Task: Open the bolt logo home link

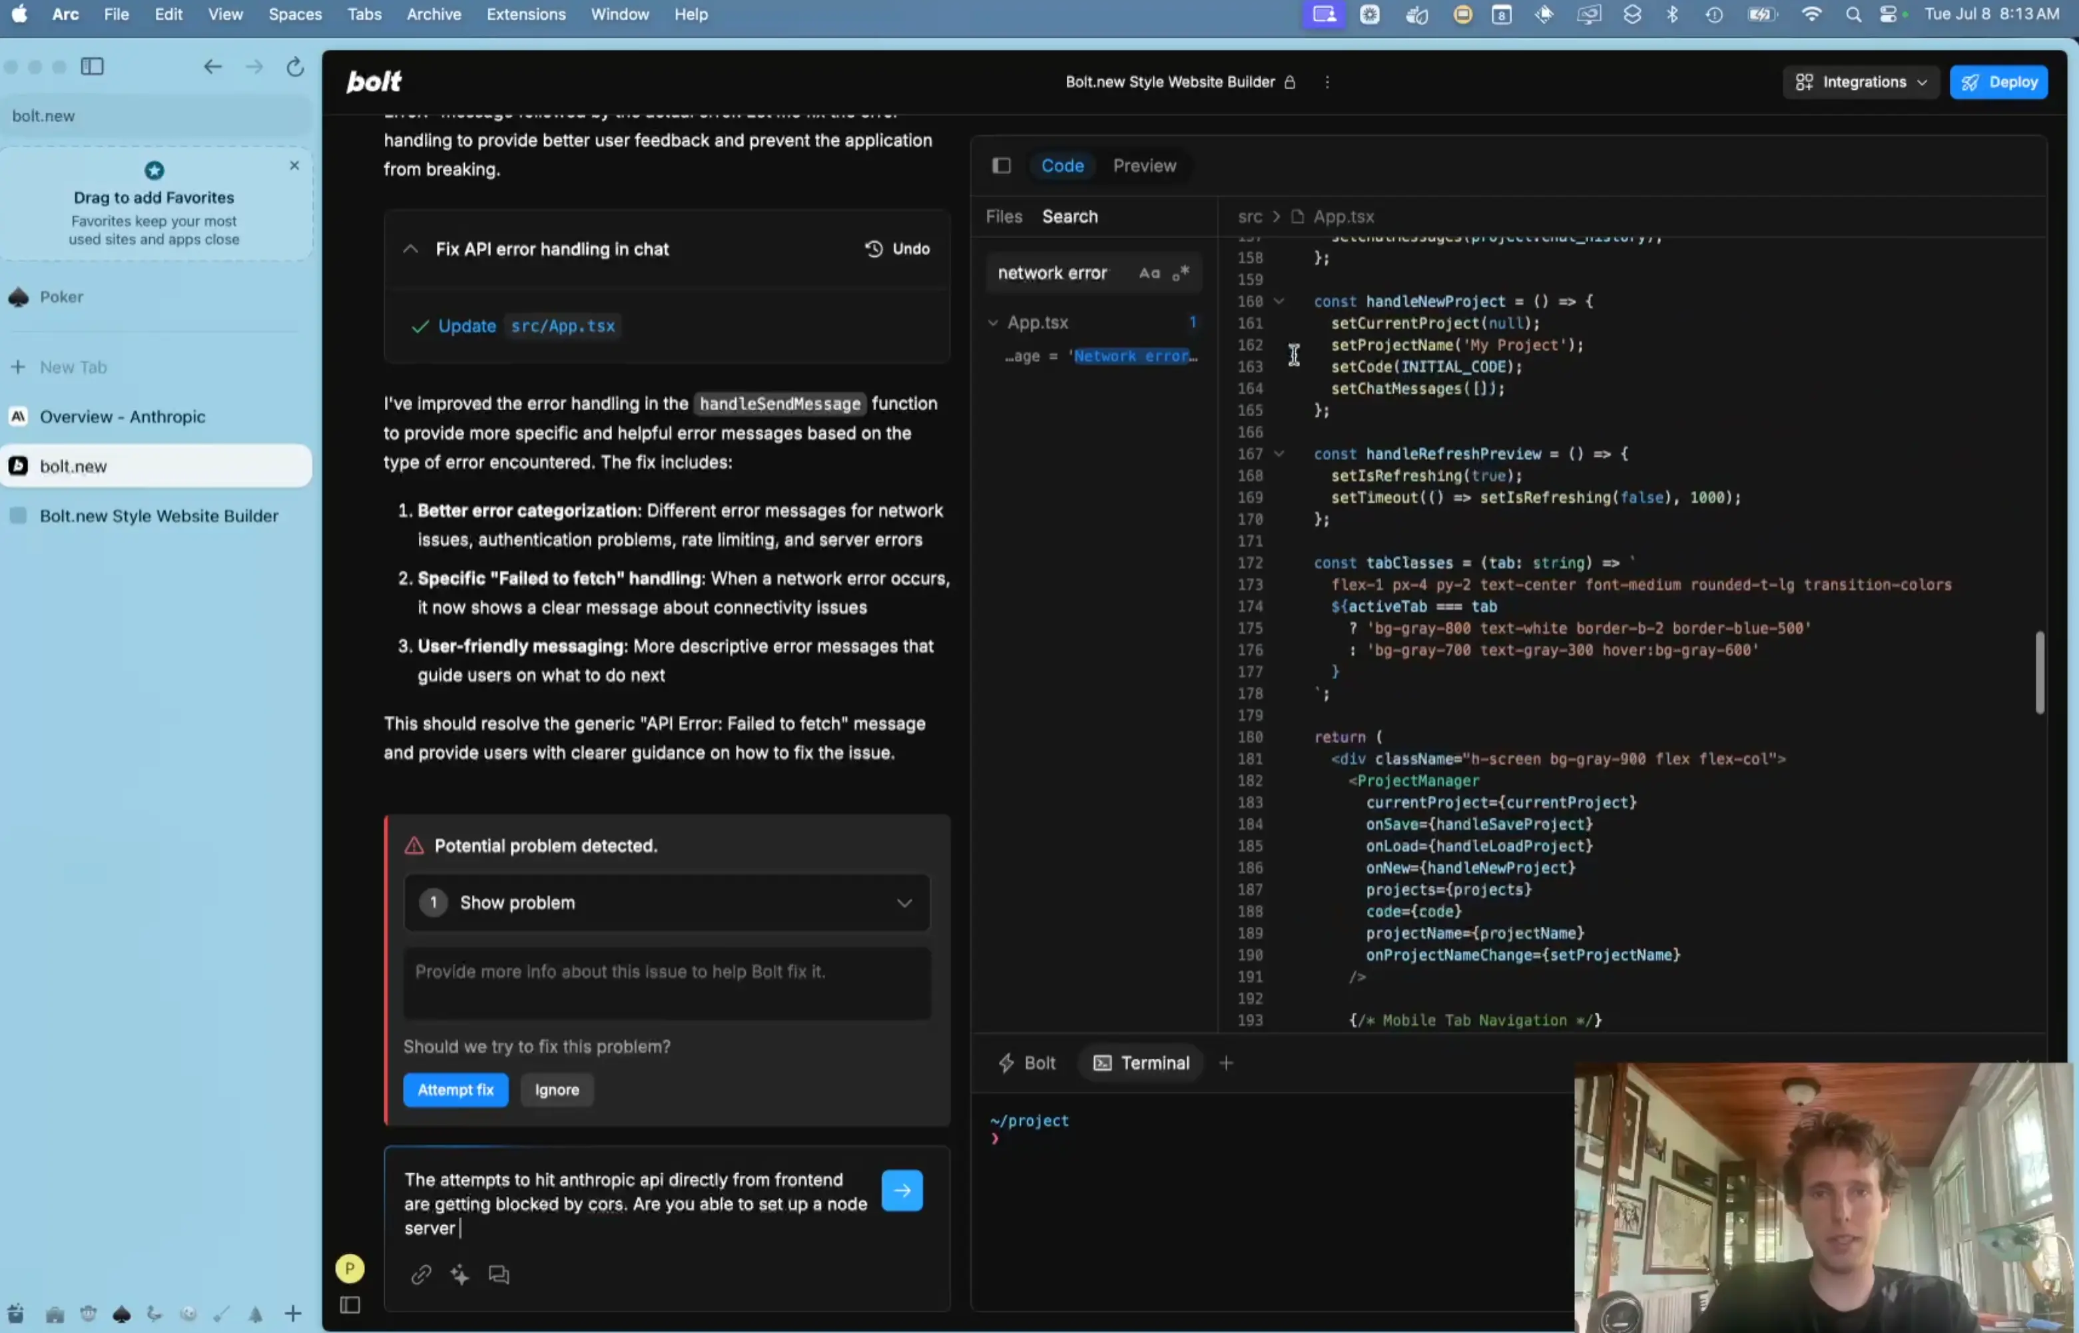Action: click(374, 81)
